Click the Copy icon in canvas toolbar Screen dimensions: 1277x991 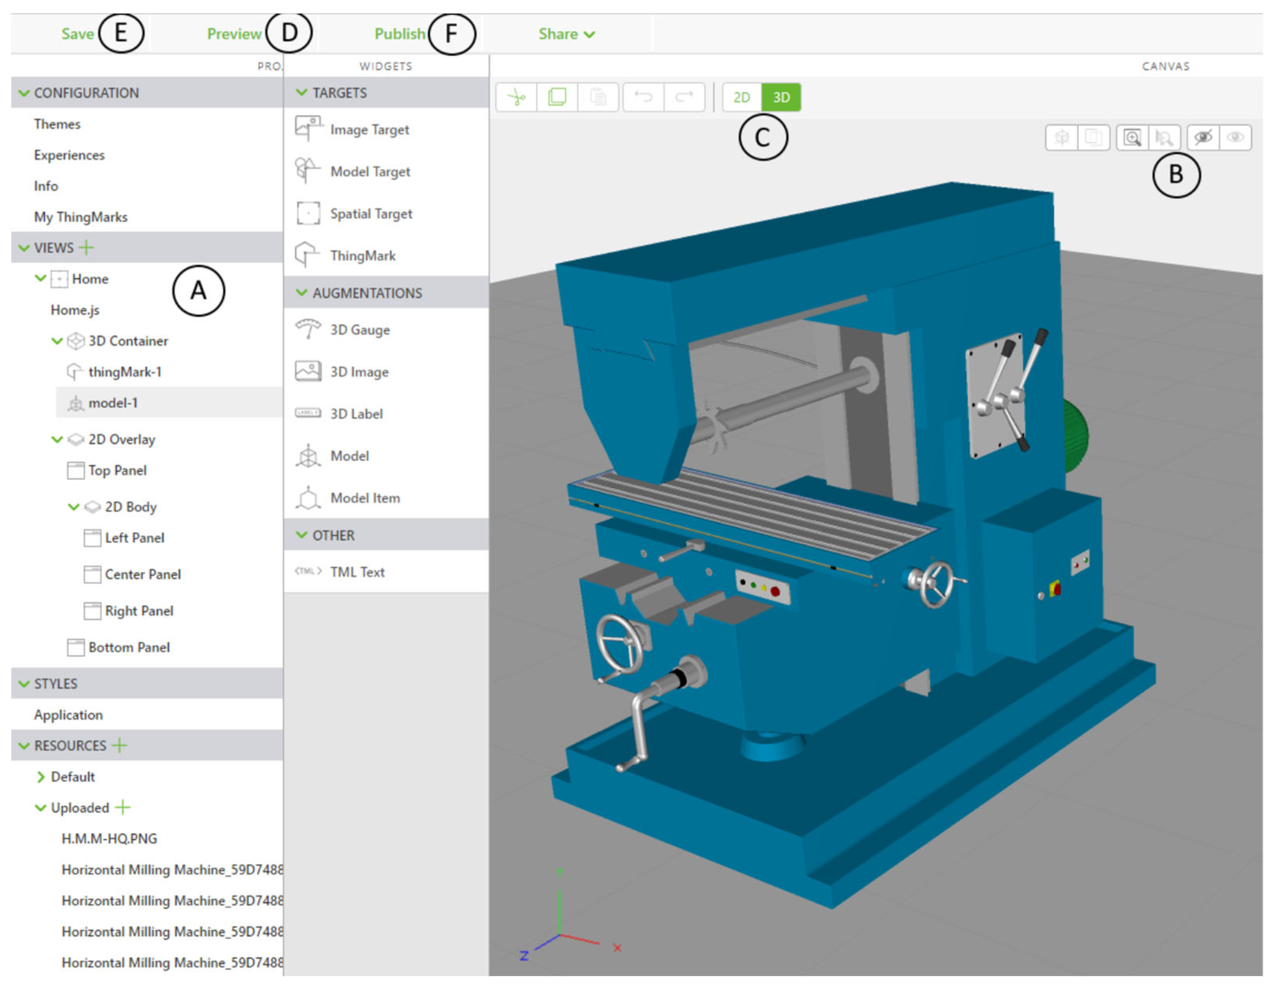coord(557,97)
